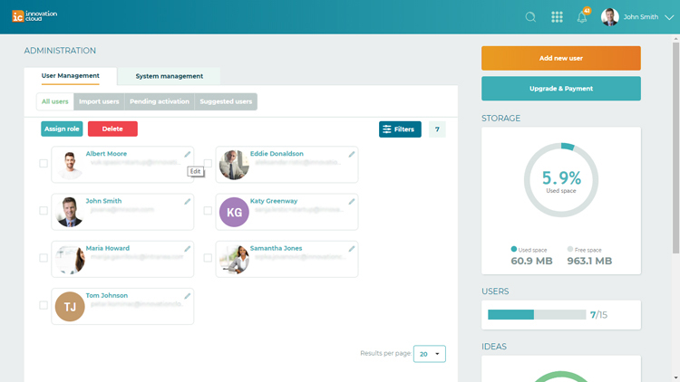Open notifications bell with 41 badge
The height and width of the screenshot is (382, 680).
pos(582,17)
